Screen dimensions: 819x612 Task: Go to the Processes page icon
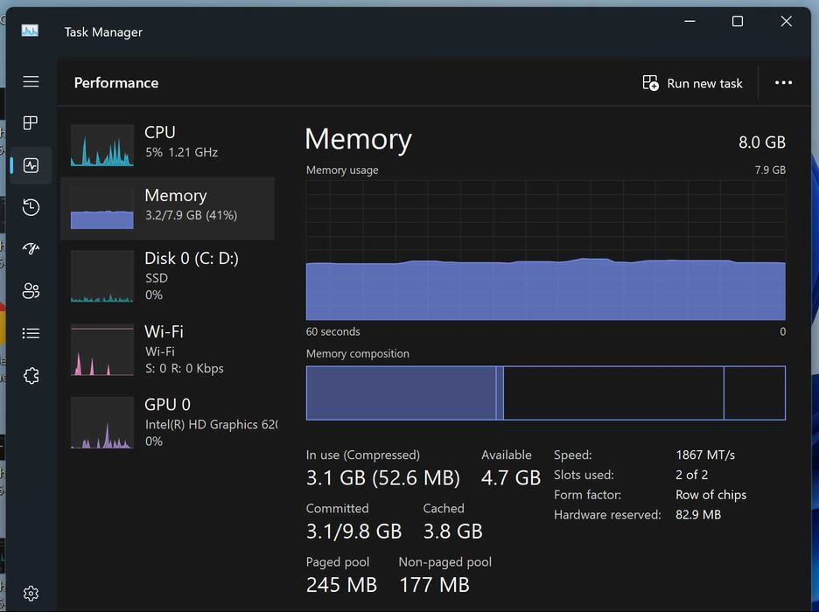(31, 123)
